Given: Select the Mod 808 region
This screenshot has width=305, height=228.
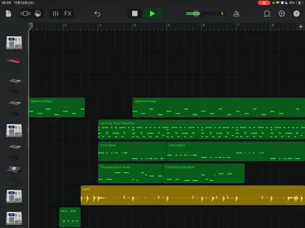Looking at the screenshot, I should tap(70, 217).
